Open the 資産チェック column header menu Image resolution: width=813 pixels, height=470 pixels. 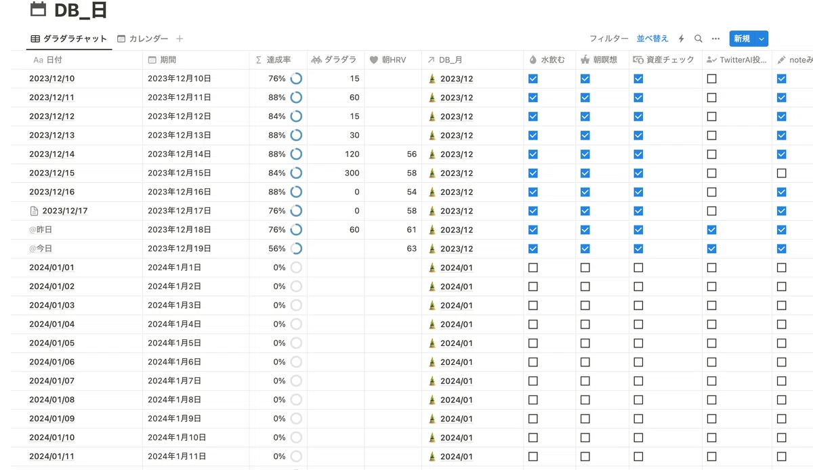point(665,60)
